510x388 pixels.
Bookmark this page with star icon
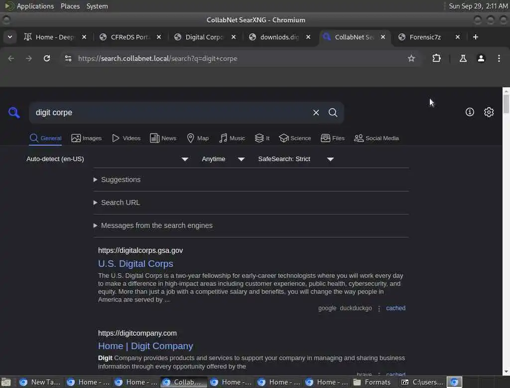[x=411, y=58]
